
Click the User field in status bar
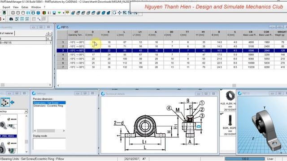(x=270, y=159)
